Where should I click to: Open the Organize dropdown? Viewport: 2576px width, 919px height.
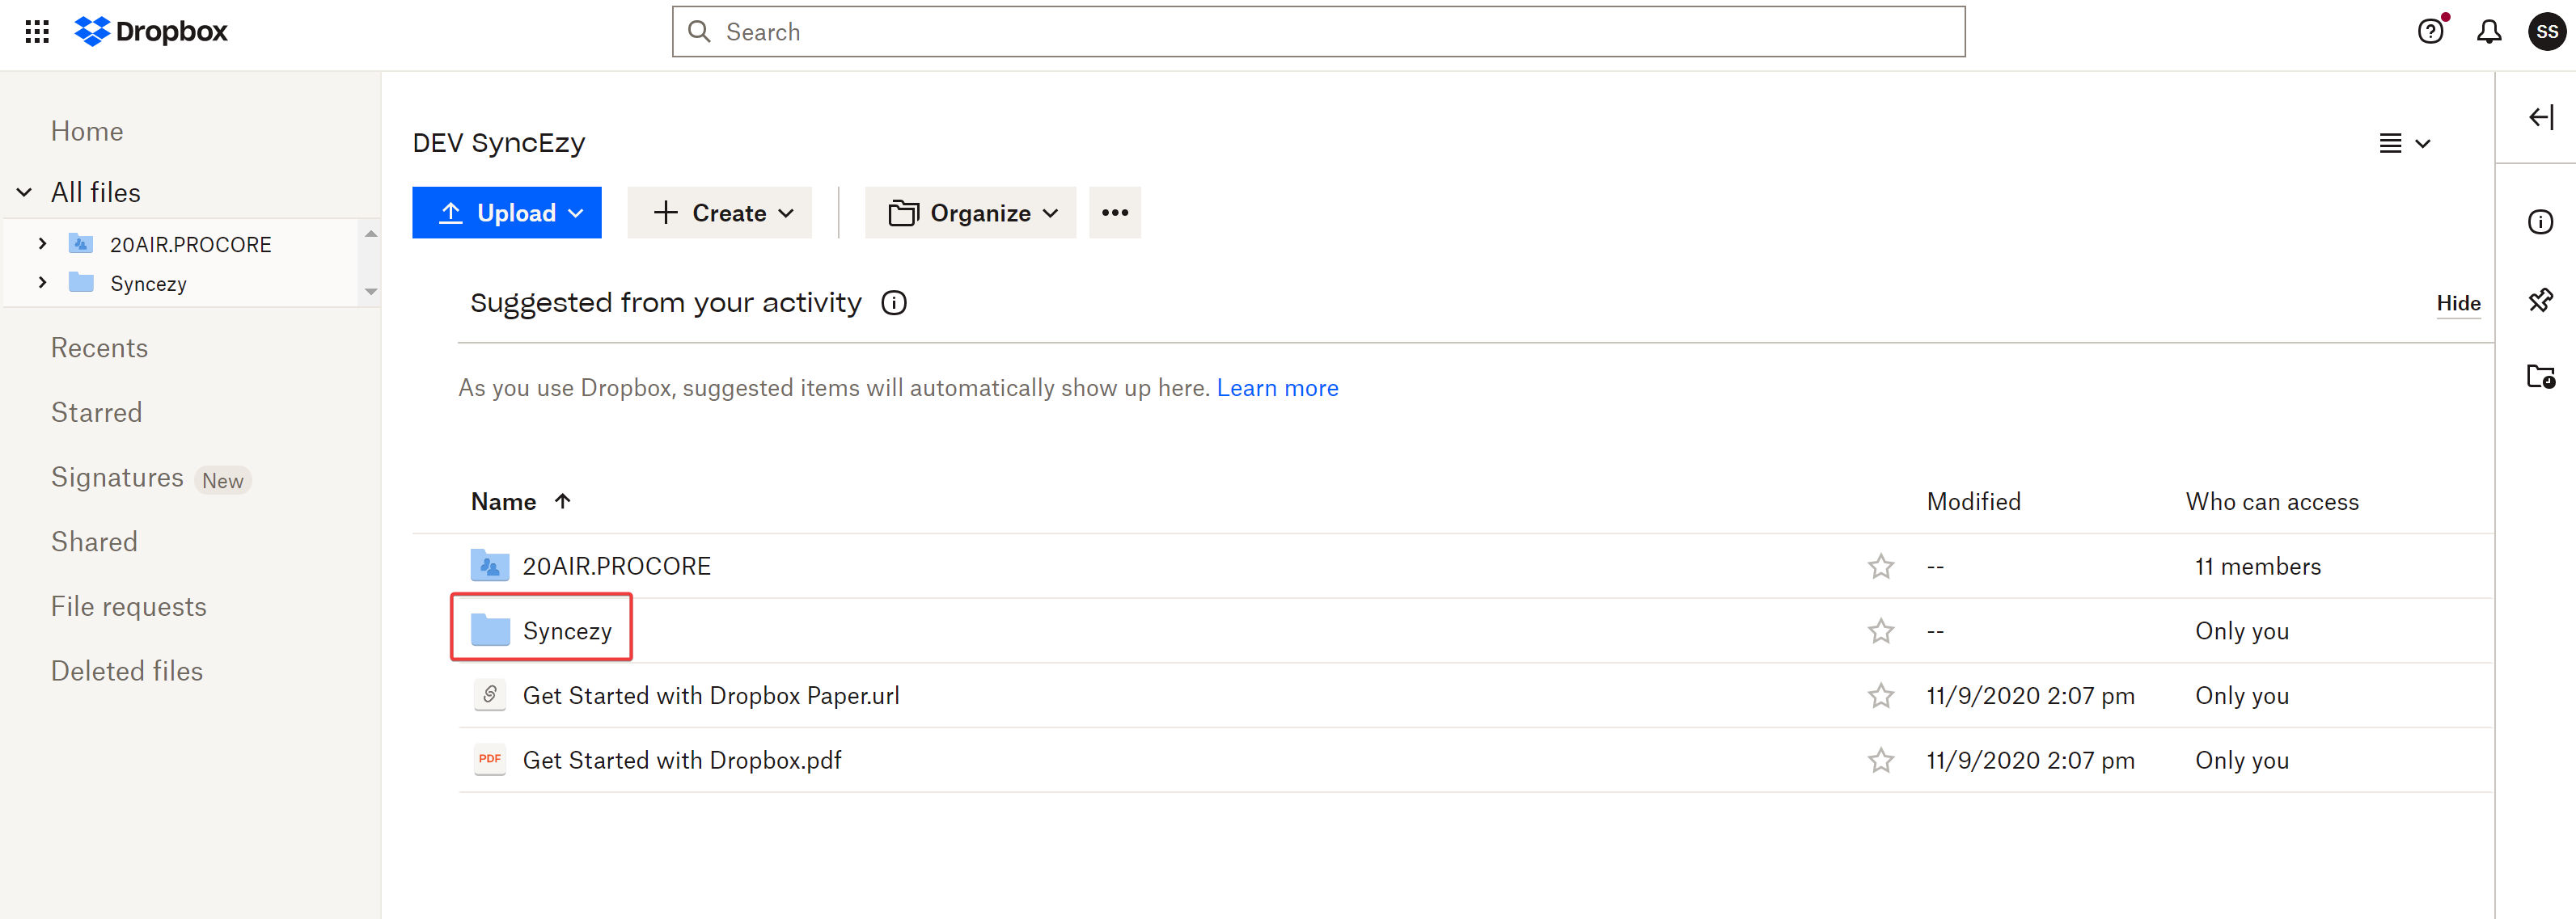click(970, 213)
